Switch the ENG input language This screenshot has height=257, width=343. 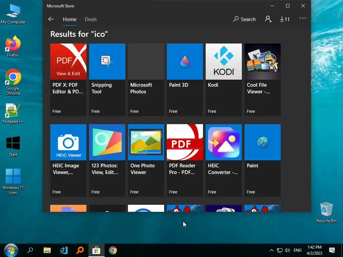tap(297, 250)
